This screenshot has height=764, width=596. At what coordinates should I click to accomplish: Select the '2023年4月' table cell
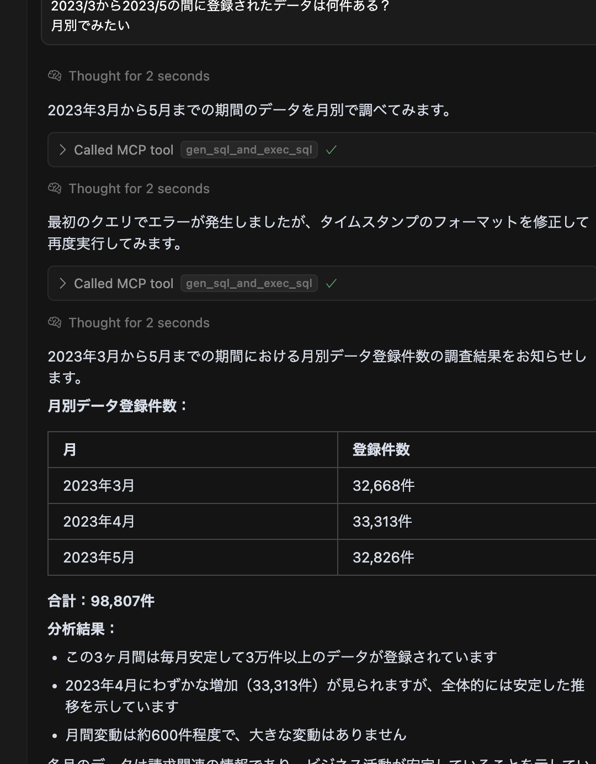pos(193,522)
